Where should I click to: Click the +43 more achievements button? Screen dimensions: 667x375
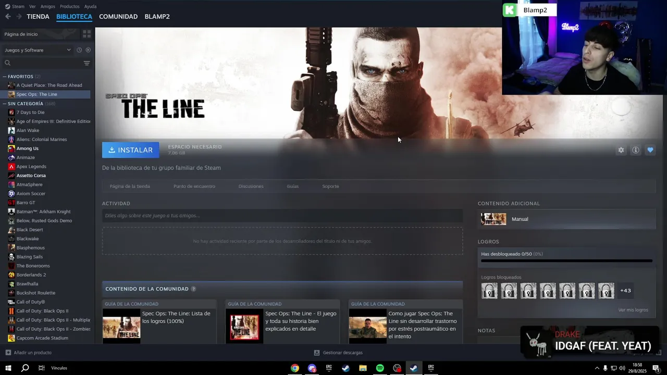click(626, 291)
